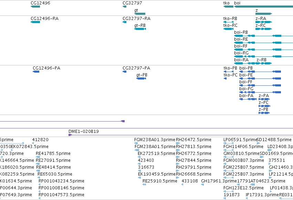Click the RP001047573.5prime EST
This screenshot has width=293, height=200.
pyautogui.click(x=40, y=199)
